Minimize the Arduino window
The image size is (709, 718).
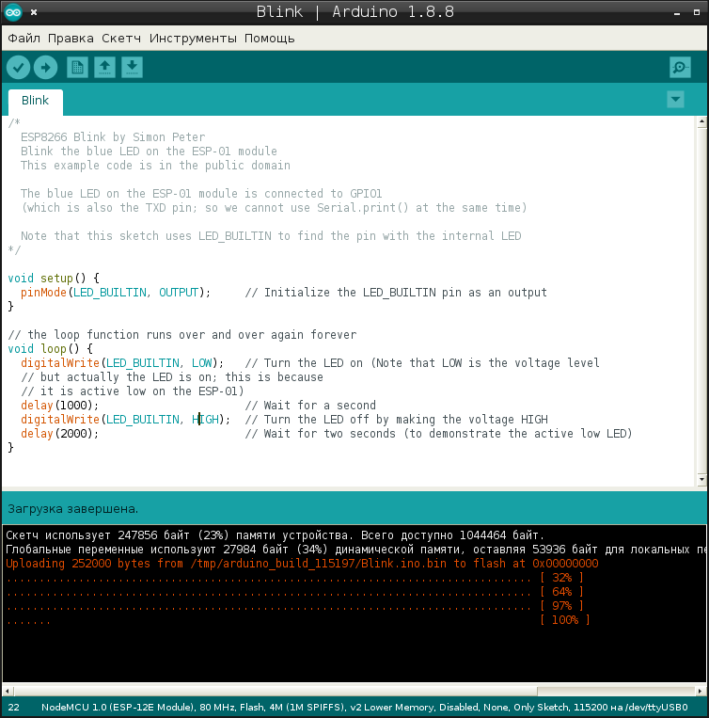click(677, 13)
